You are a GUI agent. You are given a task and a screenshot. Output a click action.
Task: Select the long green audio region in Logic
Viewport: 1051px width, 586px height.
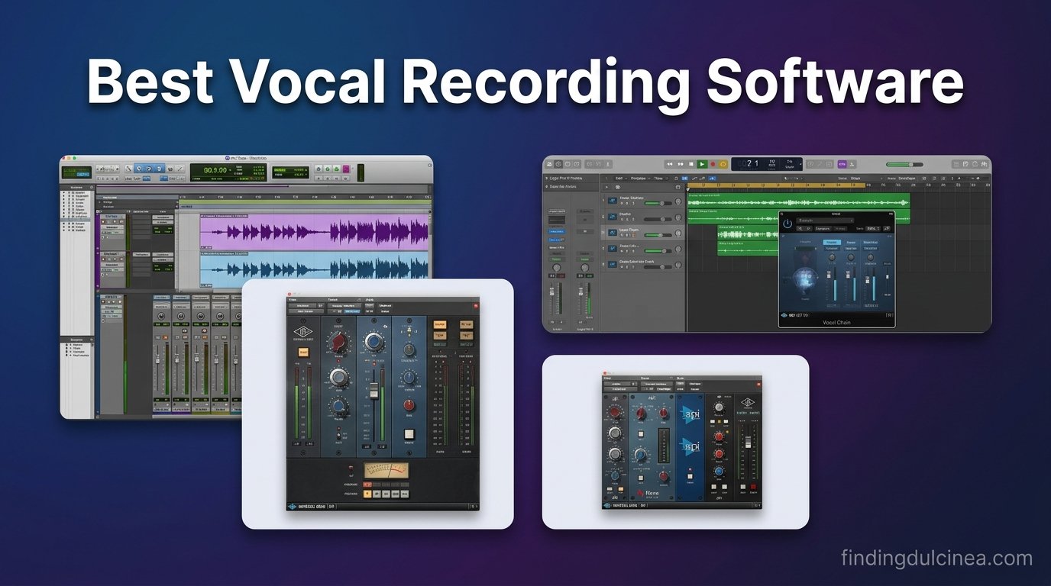(799, 201)
